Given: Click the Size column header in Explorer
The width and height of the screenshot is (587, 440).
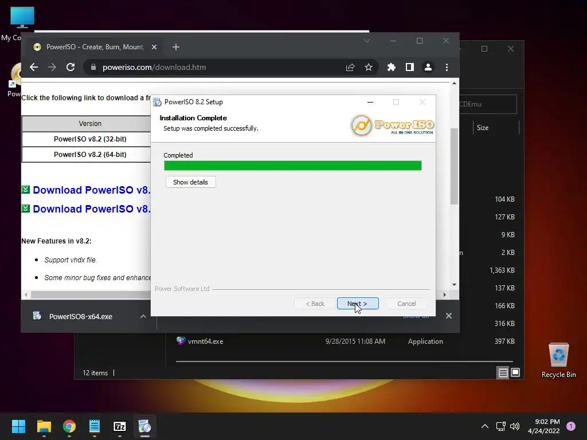Looking at the screenshot, I should tap(483, 128).
